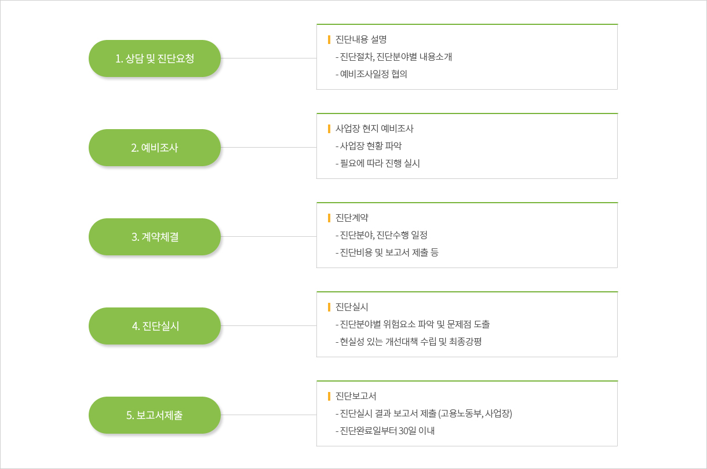Click '진단비용 및 보고서 제출 등' text

click(x=387, y=252)
